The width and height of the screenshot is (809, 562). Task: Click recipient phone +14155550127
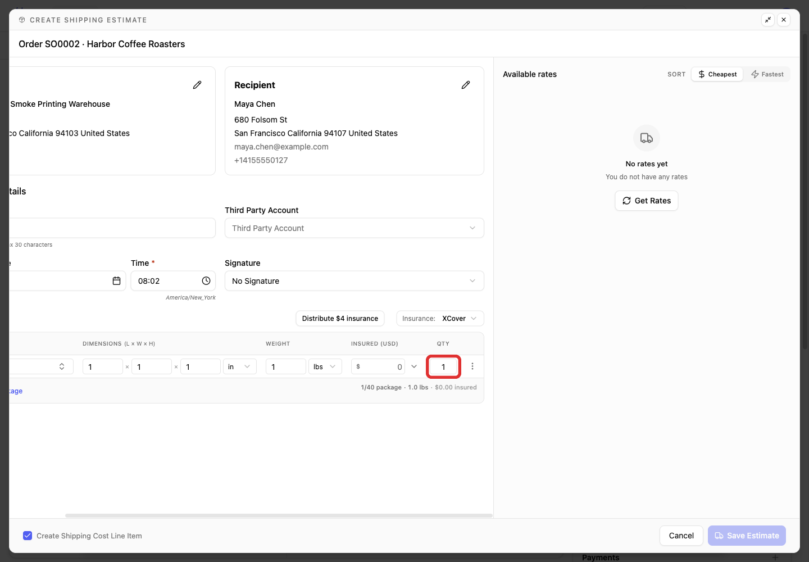[x=261, y=160]
